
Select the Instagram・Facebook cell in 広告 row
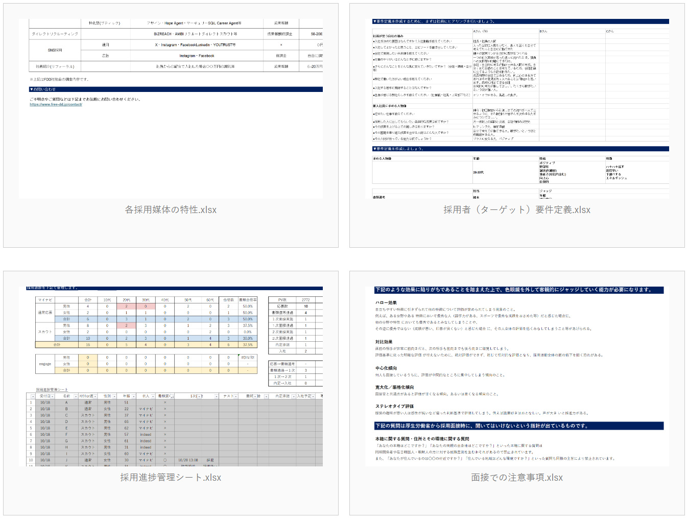197,56
